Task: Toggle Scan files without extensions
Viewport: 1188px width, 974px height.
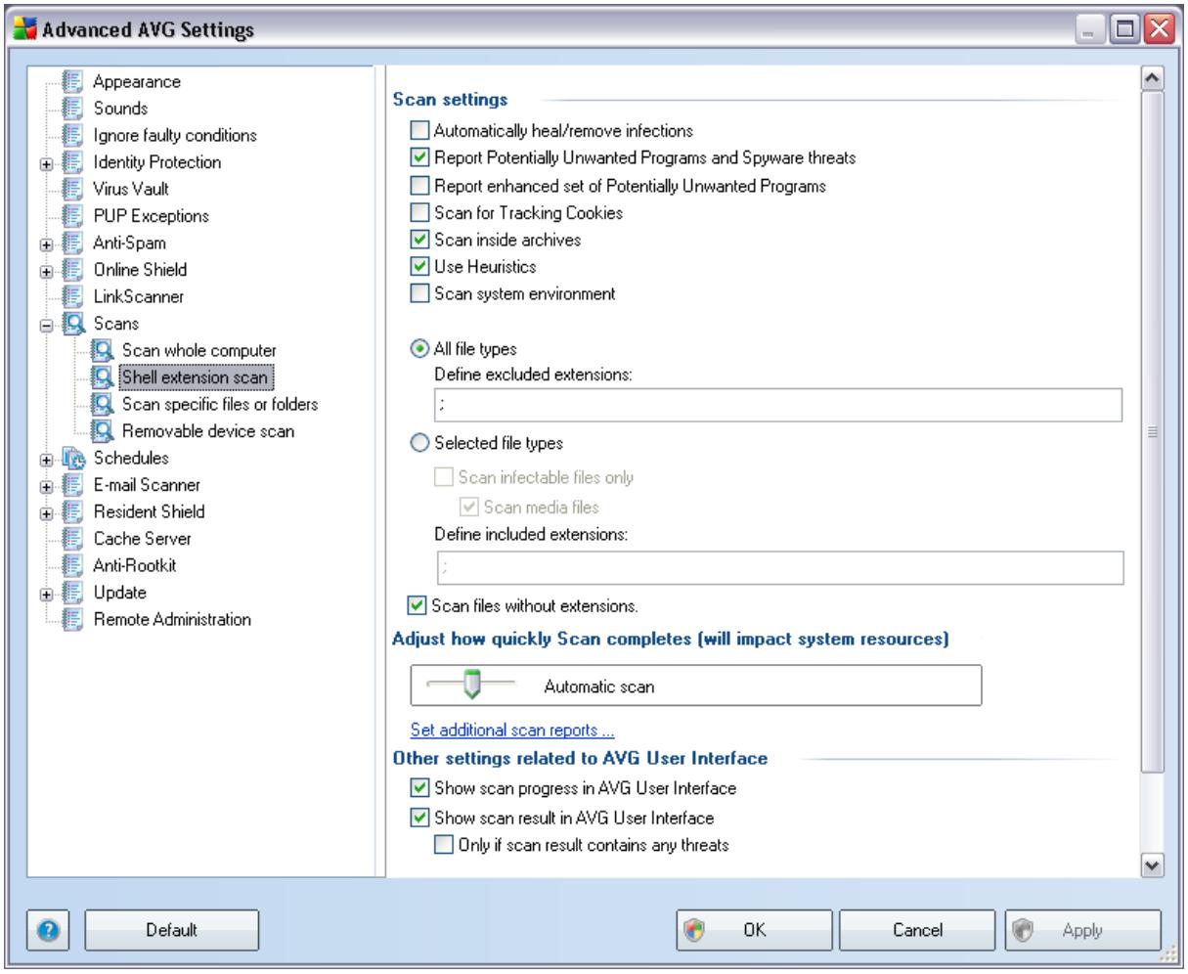Action: point(419,606)
